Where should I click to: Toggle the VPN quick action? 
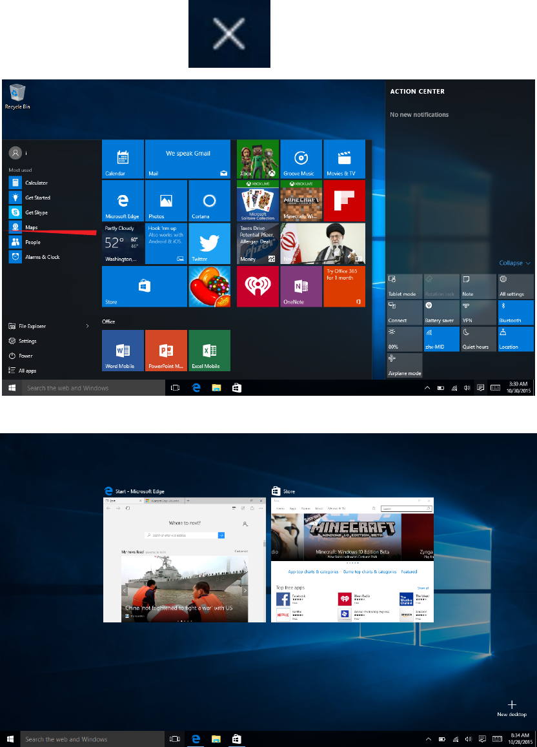(x=478, y=312)
